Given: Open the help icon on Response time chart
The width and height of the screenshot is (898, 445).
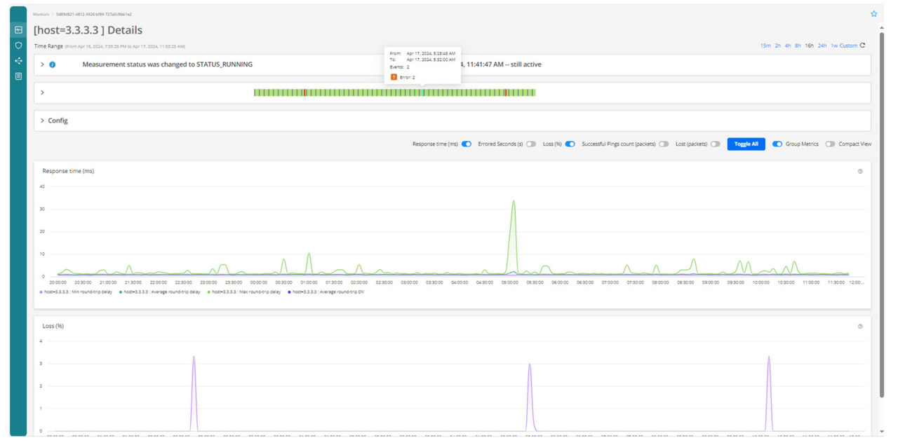Looking at the screenshot, I should tap(860, 170).
